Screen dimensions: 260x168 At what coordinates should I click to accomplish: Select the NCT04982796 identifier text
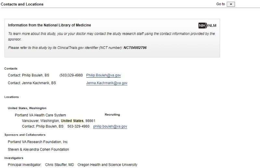[135, 48]
